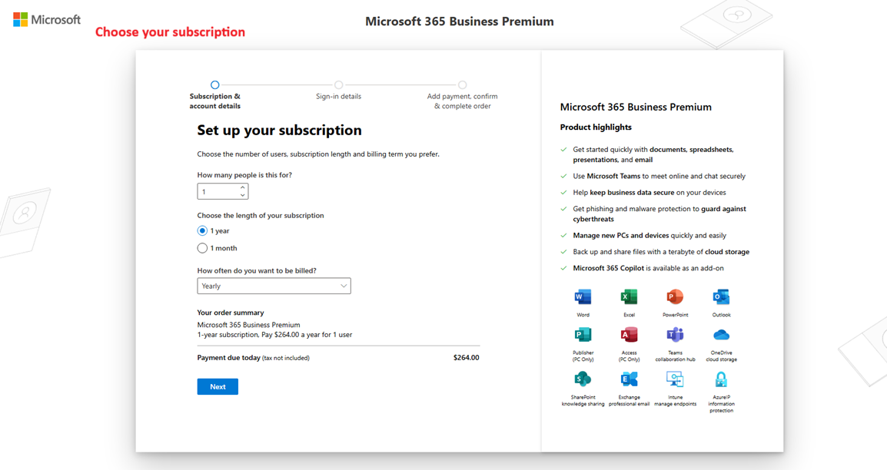Click the Microsoft 365 Copilot add-on highlight
The width and height of the screenshot is (887, 470).
648,268
